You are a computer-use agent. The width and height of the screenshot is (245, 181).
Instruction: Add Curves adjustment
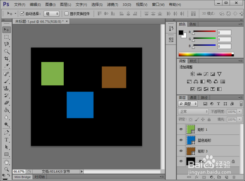(x=206, y=74)
